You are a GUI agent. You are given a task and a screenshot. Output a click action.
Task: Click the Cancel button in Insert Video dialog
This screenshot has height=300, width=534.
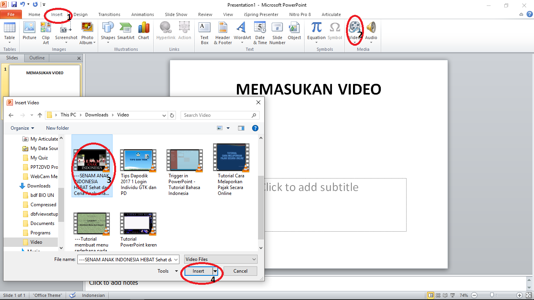point(240,271)
